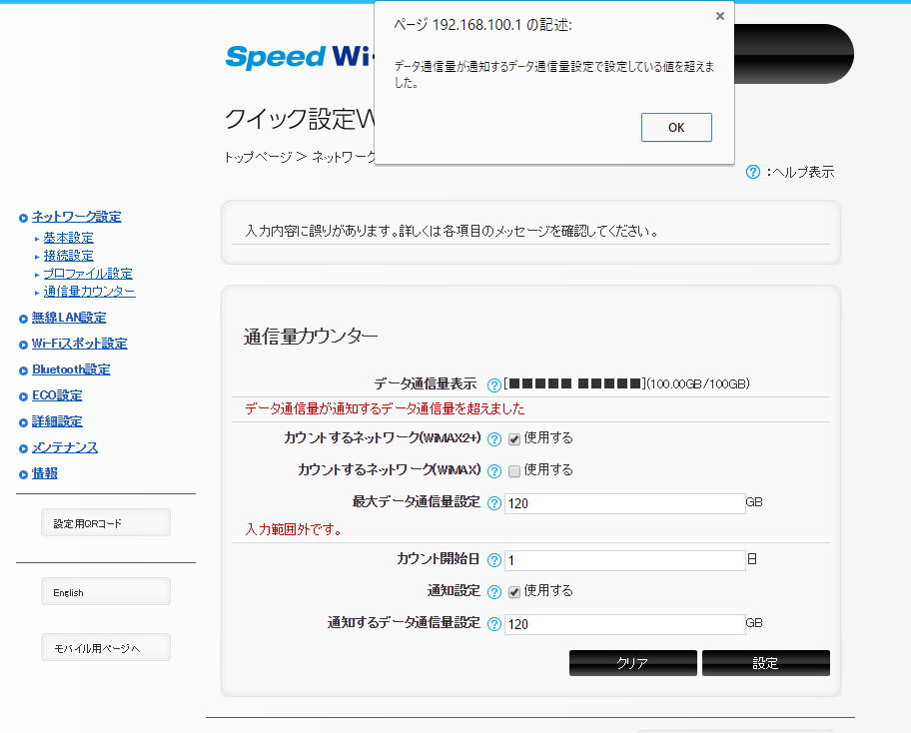Click the 無線LAN設定 bullet icon

tap(23, 319)
